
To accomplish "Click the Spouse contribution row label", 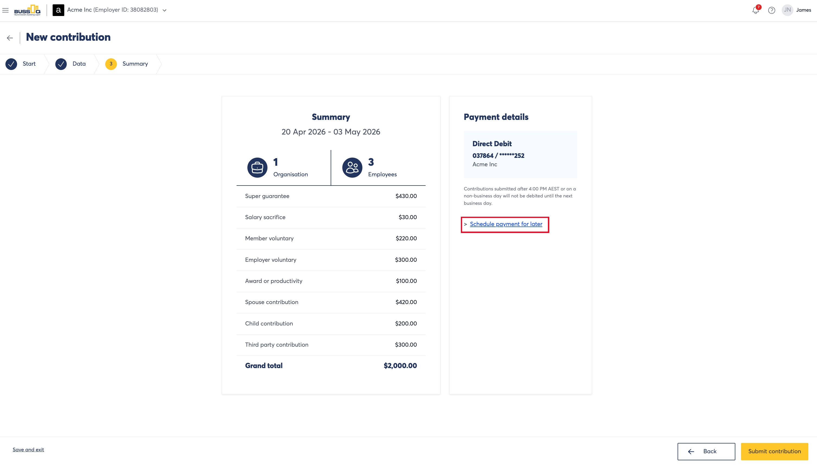I will click(271, 302).
